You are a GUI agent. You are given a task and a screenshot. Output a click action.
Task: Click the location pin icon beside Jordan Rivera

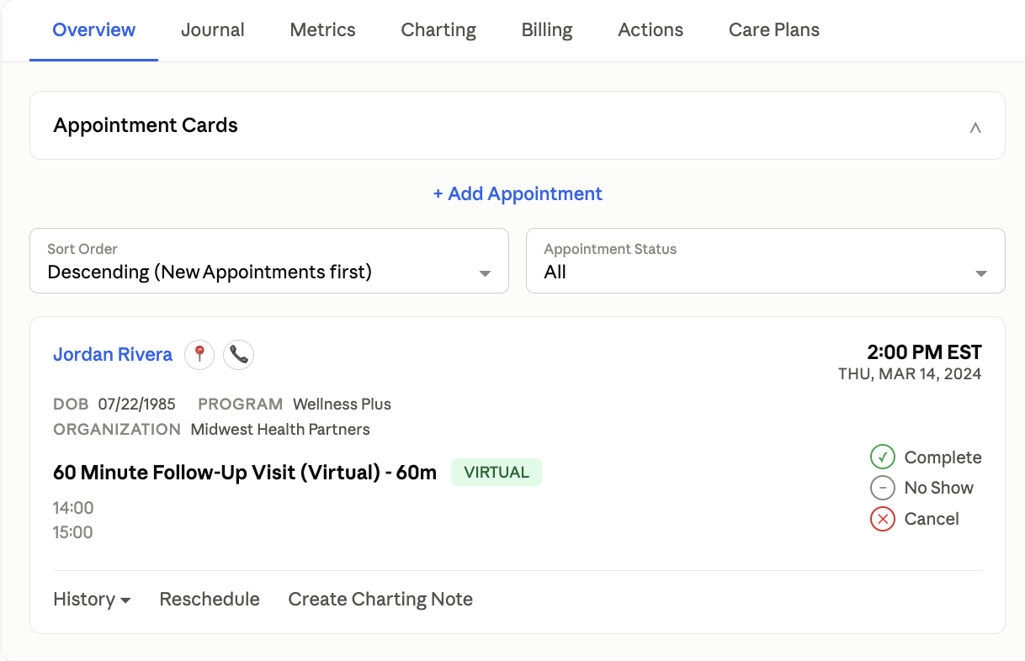point(199,355)
